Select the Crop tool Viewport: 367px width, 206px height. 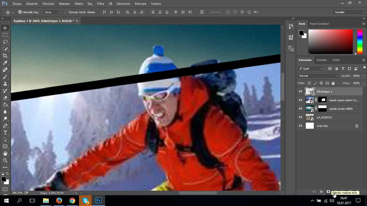pyautogui.click(x=5, y=56)
